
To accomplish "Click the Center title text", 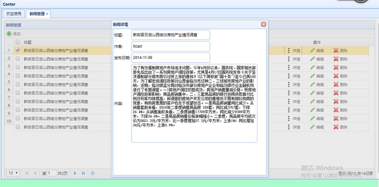I will [x=9, y=4].
